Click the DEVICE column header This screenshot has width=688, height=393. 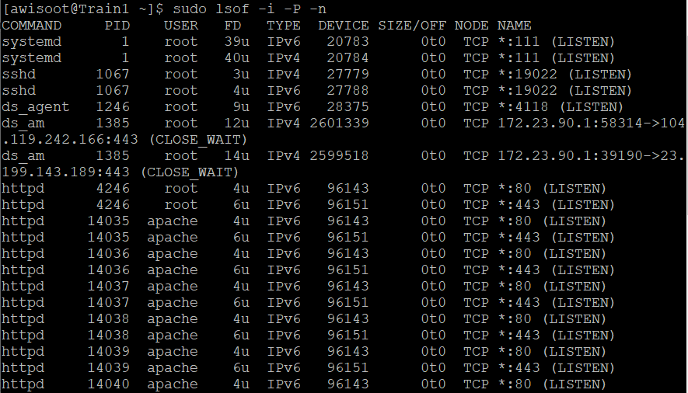click(x=344, y=26)
